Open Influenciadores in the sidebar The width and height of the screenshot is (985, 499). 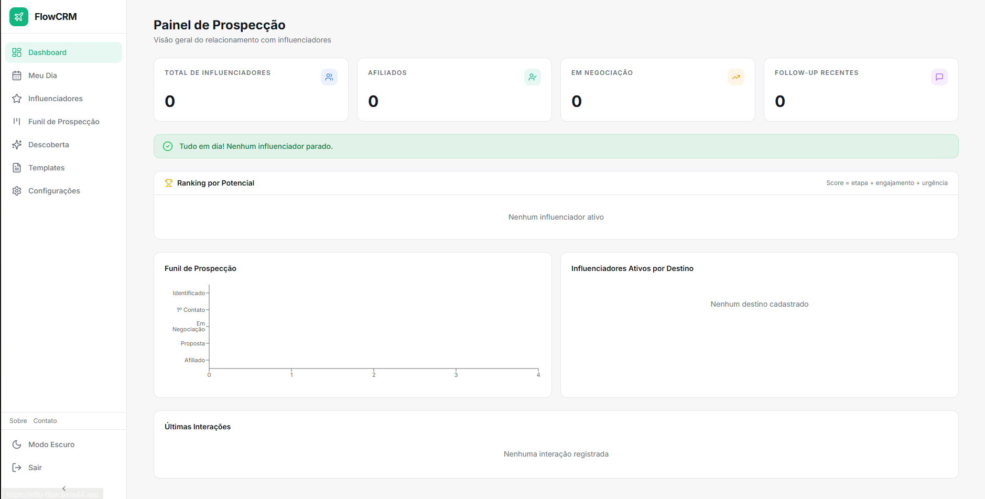coord(63,99)
